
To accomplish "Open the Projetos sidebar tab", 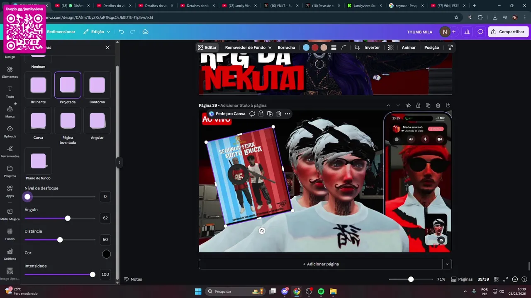I will (10, 171).
